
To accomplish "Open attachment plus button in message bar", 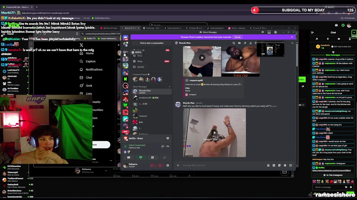I will (x=178, y=166).
